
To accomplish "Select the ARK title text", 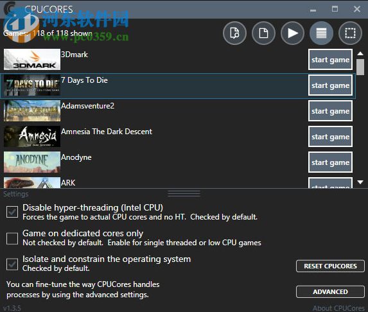I will coord(68,183).
